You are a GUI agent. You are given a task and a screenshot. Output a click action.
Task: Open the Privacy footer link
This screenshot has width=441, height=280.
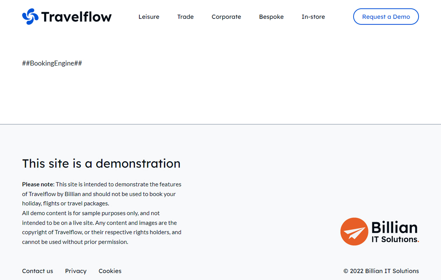(x=76, y=271)
